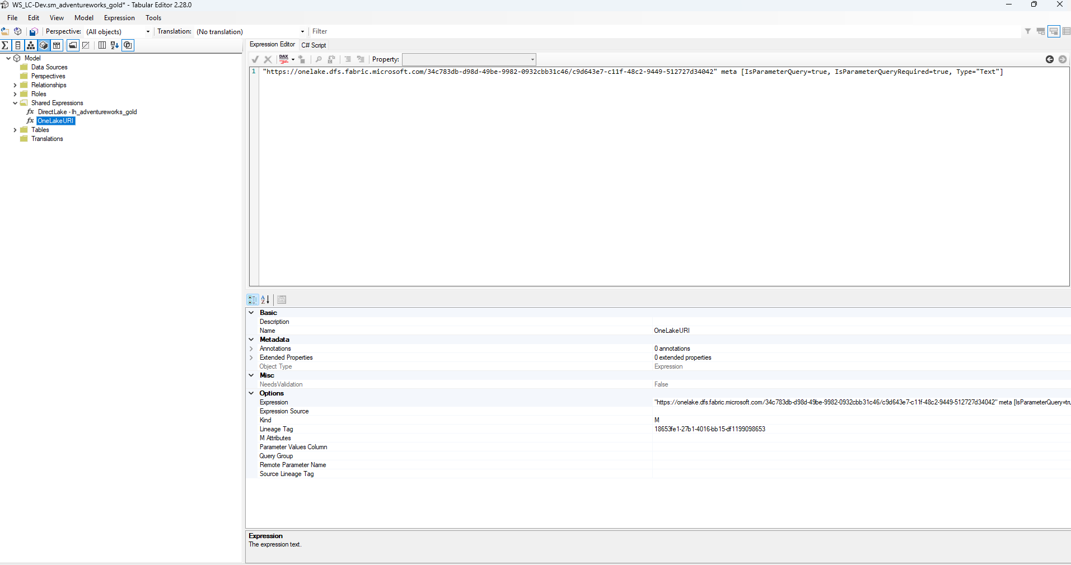Select the parent hierarchy filter view icon

[x=1041, y=31]
